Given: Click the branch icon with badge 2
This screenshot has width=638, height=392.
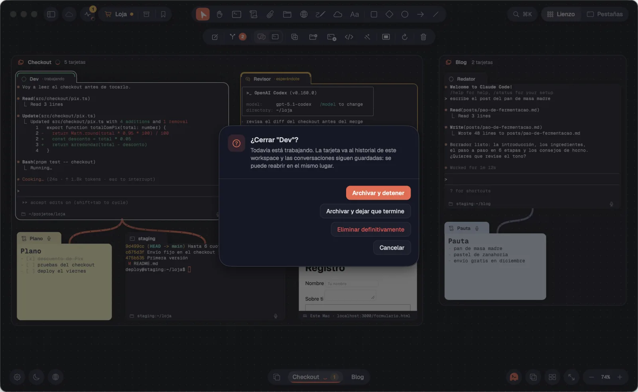Looking at the screenshot, I should click(x=238, y=37).
